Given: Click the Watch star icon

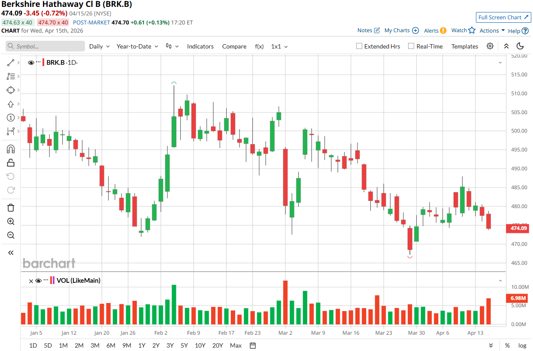Looking at the screenshot, I should [x=472, y=30].
